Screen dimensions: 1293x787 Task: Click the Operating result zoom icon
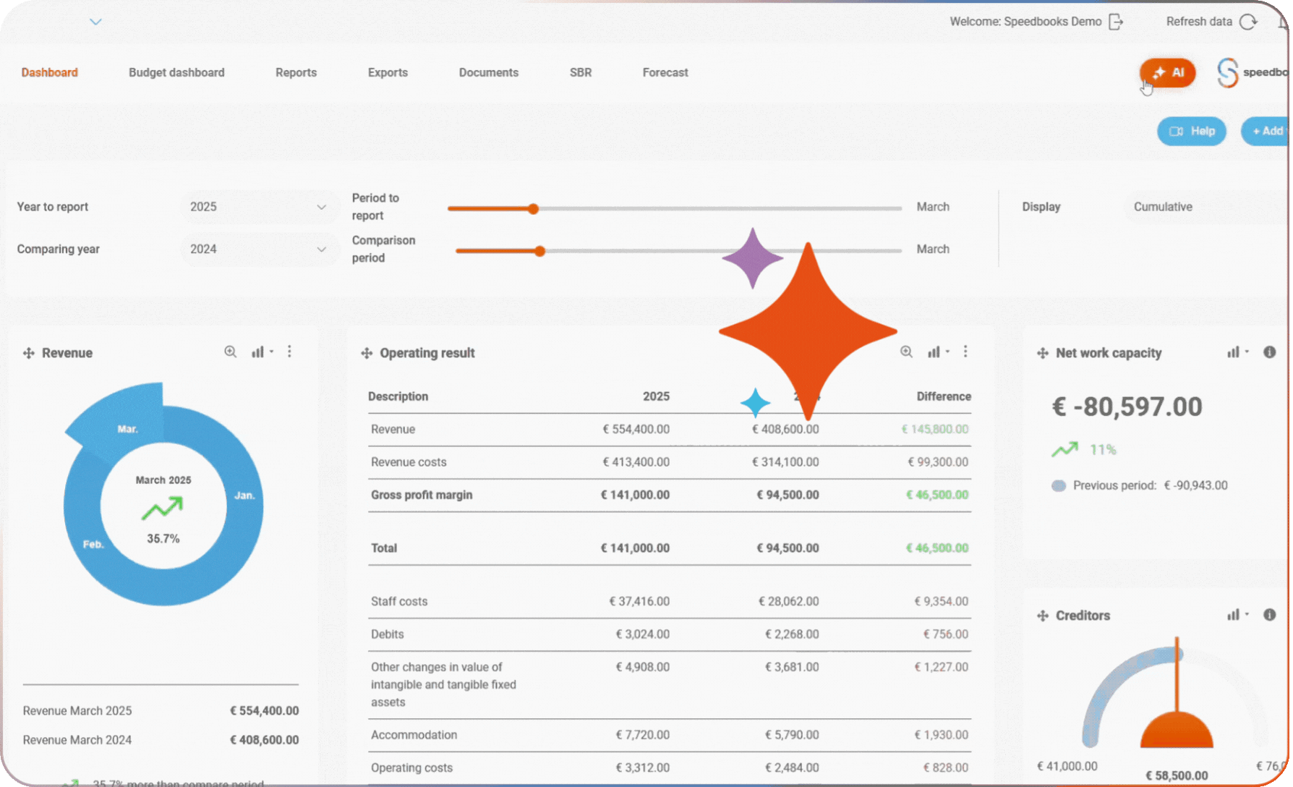(x=906, y=352)
